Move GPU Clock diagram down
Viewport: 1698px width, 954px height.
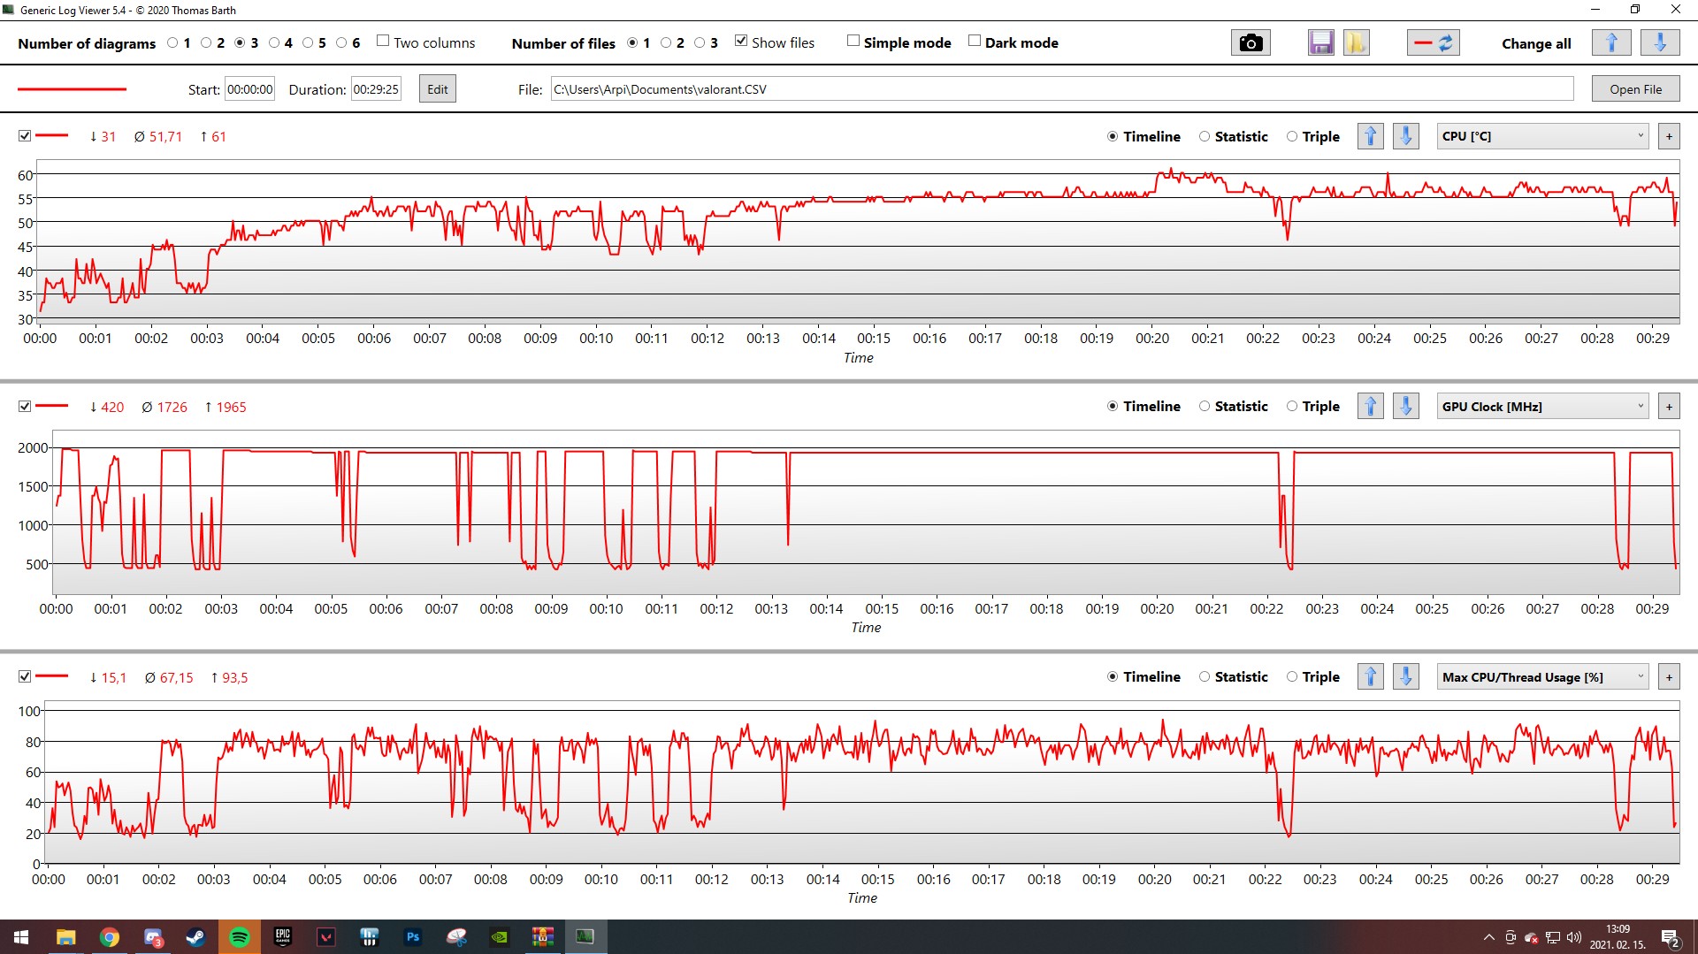point(1406,407)
